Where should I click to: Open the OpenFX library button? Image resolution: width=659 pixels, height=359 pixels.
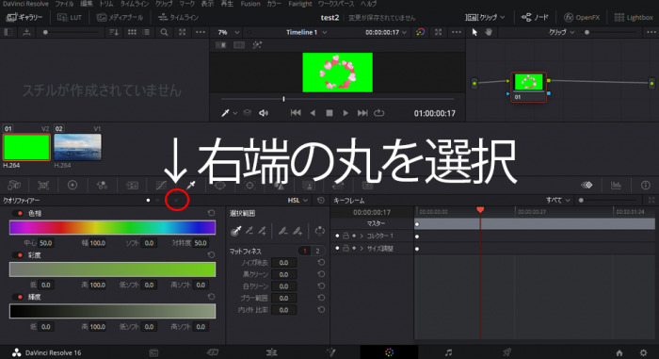coord(582,17)
